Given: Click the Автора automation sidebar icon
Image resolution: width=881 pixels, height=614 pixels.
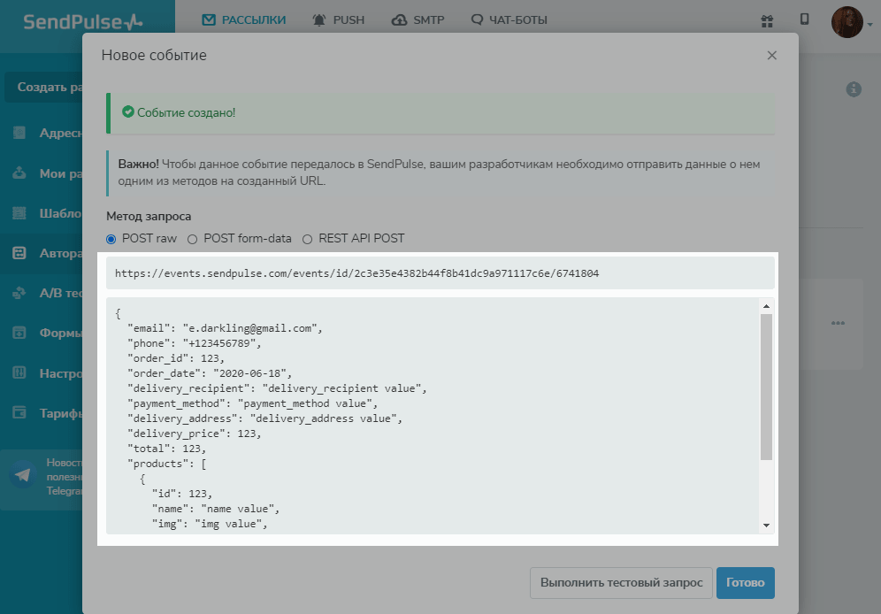Looking at the screenshot, I should pyautogui.click(x=19, y=252).
